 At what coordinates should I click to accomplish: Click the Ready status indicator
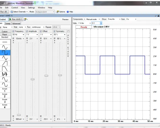[84, 27]
